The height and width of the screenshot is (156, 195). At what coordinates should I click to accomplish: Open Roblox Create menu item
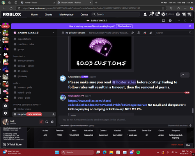click(84, 14)
